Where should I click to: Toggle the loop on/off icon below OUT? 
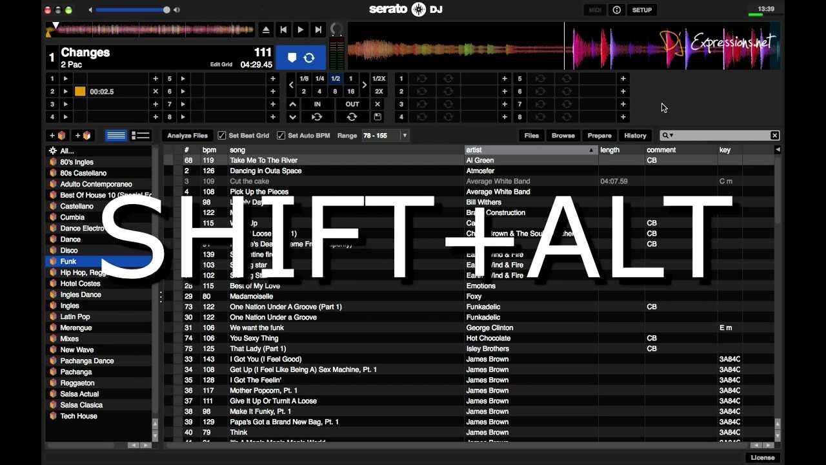tap(352, 117)
